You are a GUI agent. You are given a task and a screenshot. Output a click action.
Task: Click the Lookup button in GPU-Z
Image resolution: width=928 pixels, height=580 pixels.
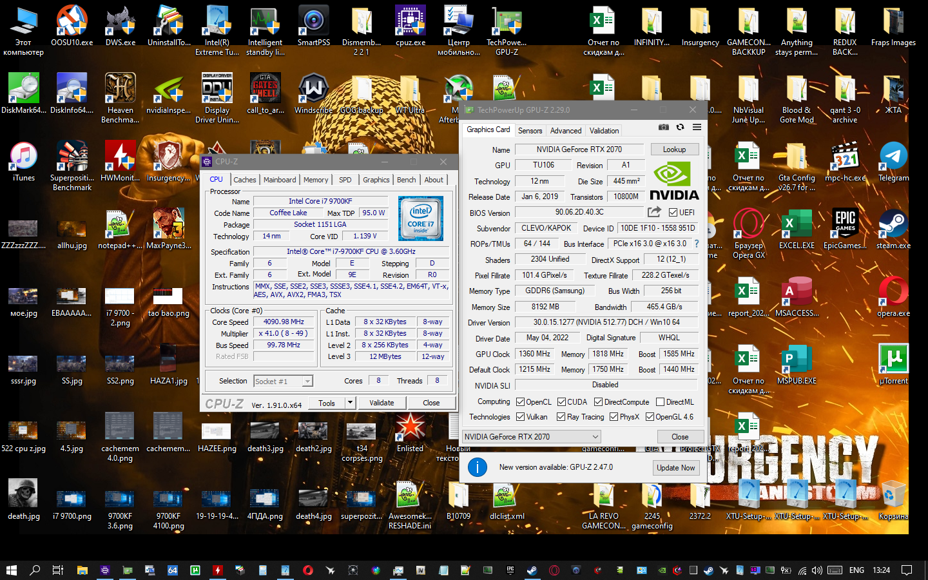point(674,150)
